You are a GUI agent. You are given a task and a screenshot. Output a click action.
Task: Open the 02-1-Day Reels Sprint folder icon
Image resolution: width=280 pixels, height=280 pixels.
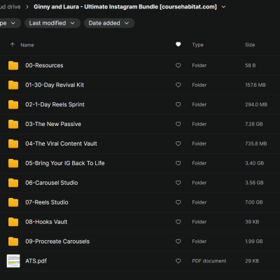13,104
